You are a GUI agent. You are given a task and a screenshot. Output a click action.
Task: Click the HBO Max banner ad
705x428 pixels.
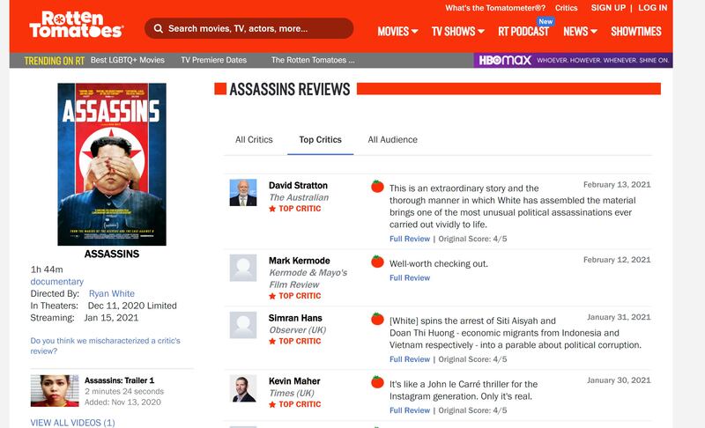pos(573,60)
